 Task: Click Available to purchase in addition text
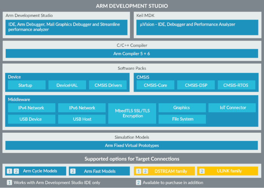coord(173,183)
